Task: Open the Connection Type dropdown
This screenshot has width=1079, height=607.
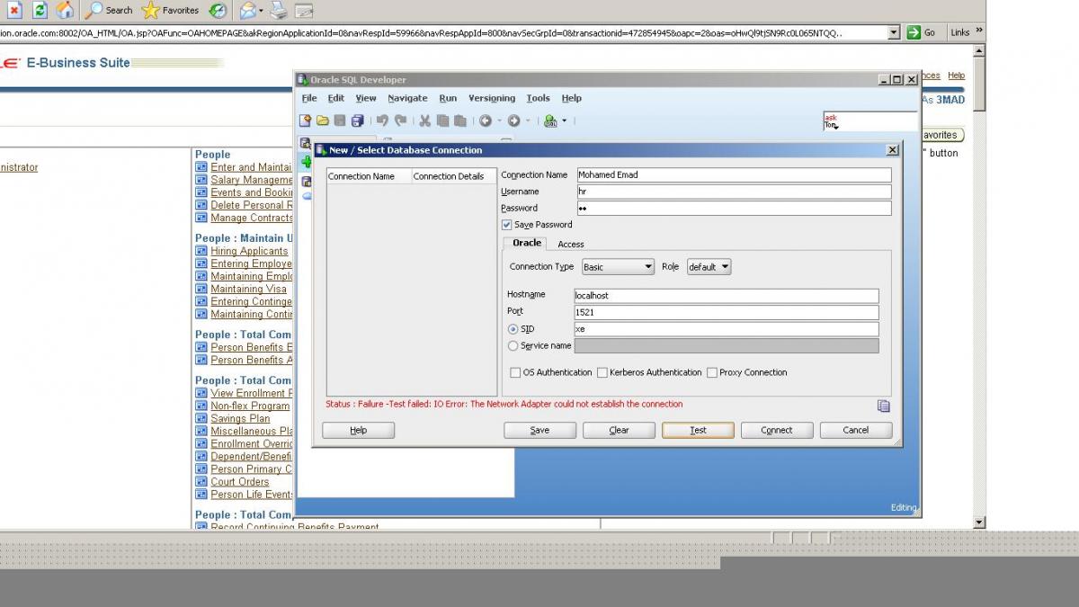Action: point(618,267)
